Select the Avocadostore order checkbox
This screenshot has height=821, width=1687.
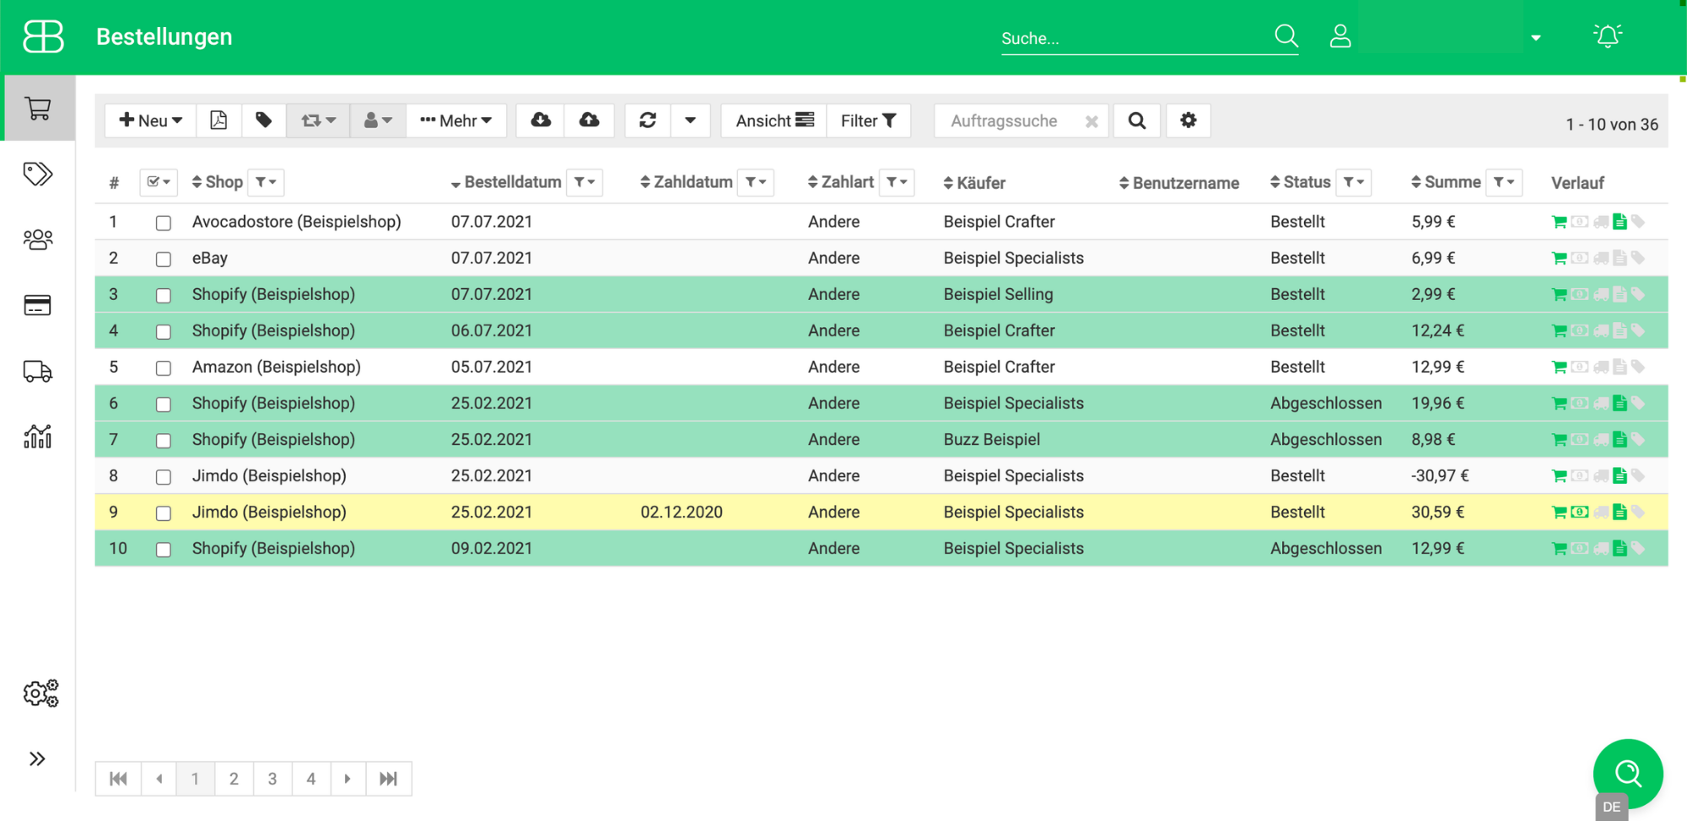pos(164,223)
